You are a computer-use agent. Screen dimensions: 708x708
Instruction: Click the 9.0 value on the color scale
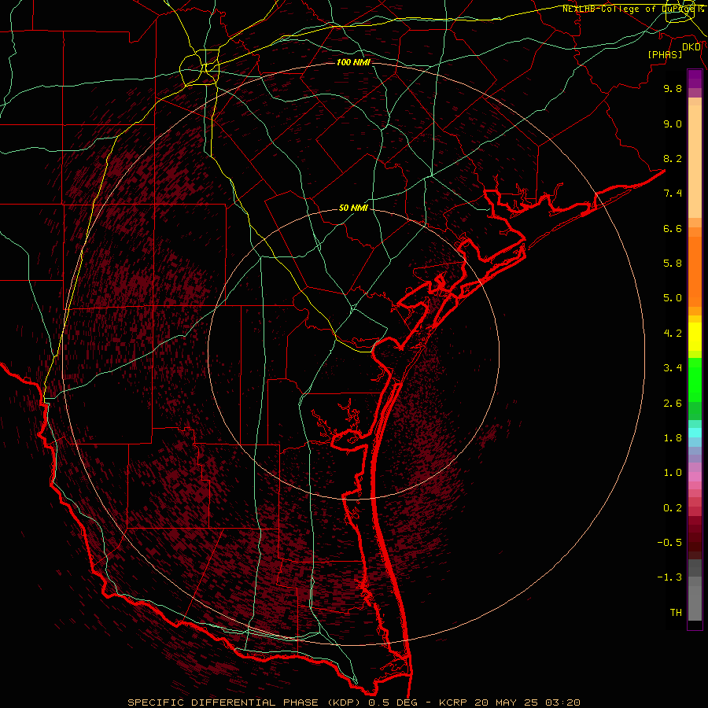[673, 124]
